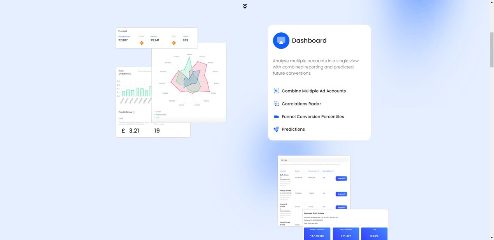Click the vertical scrollbar thumb
Viewport: 494px width, 240px height.
(492, 50)
